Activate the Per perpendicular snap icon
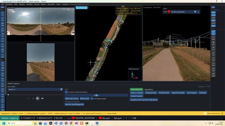This screenshot has width=225, height=126. click(213, 64)
